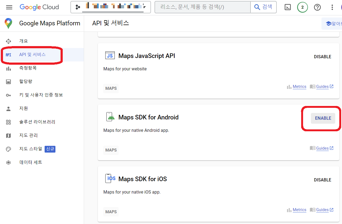Image resolution: width=342 pixels, height=224 pixels.
Task: Click the 솔루션 라이브러리 widgets icon
Action: [x=8, y=122]
